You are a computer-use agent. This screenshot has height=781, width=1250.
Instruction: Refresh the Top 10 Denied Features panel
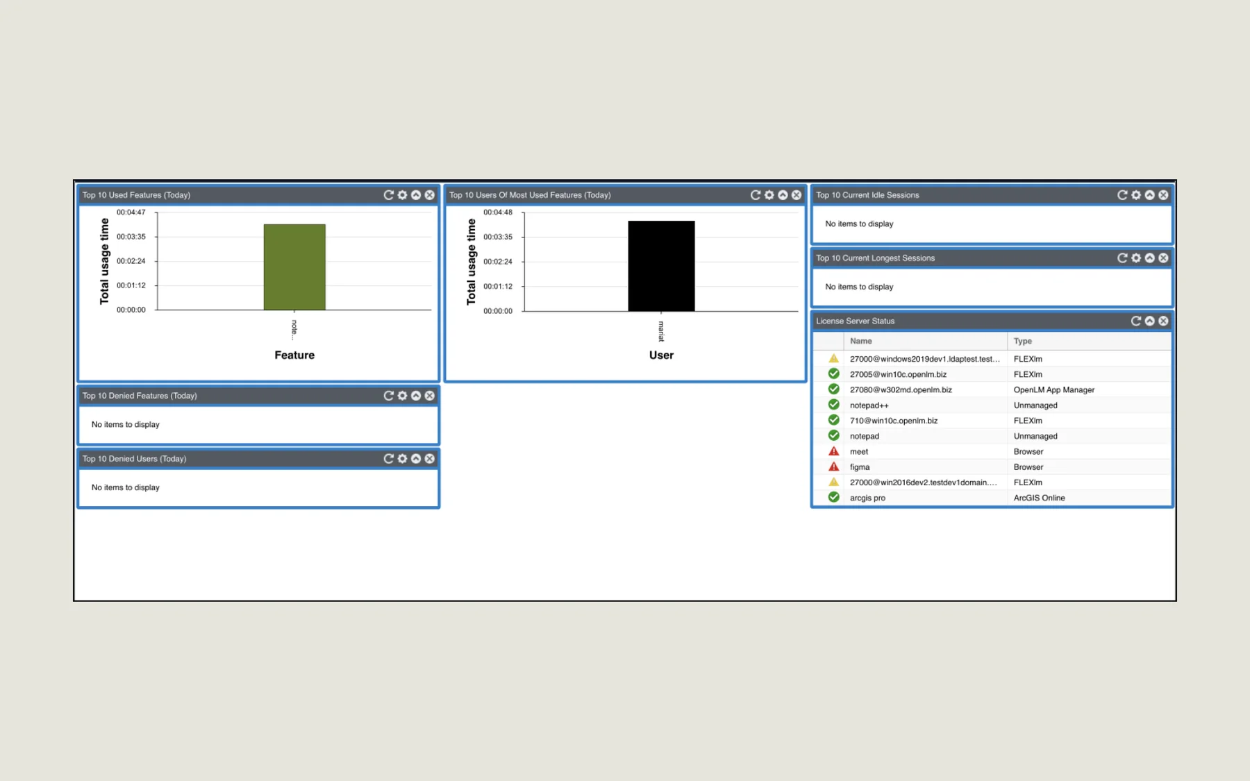(x=388, y=396)
